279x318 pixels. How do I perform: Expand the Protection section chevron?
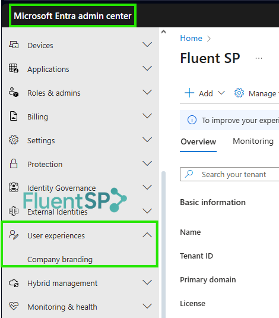[147, 163]
